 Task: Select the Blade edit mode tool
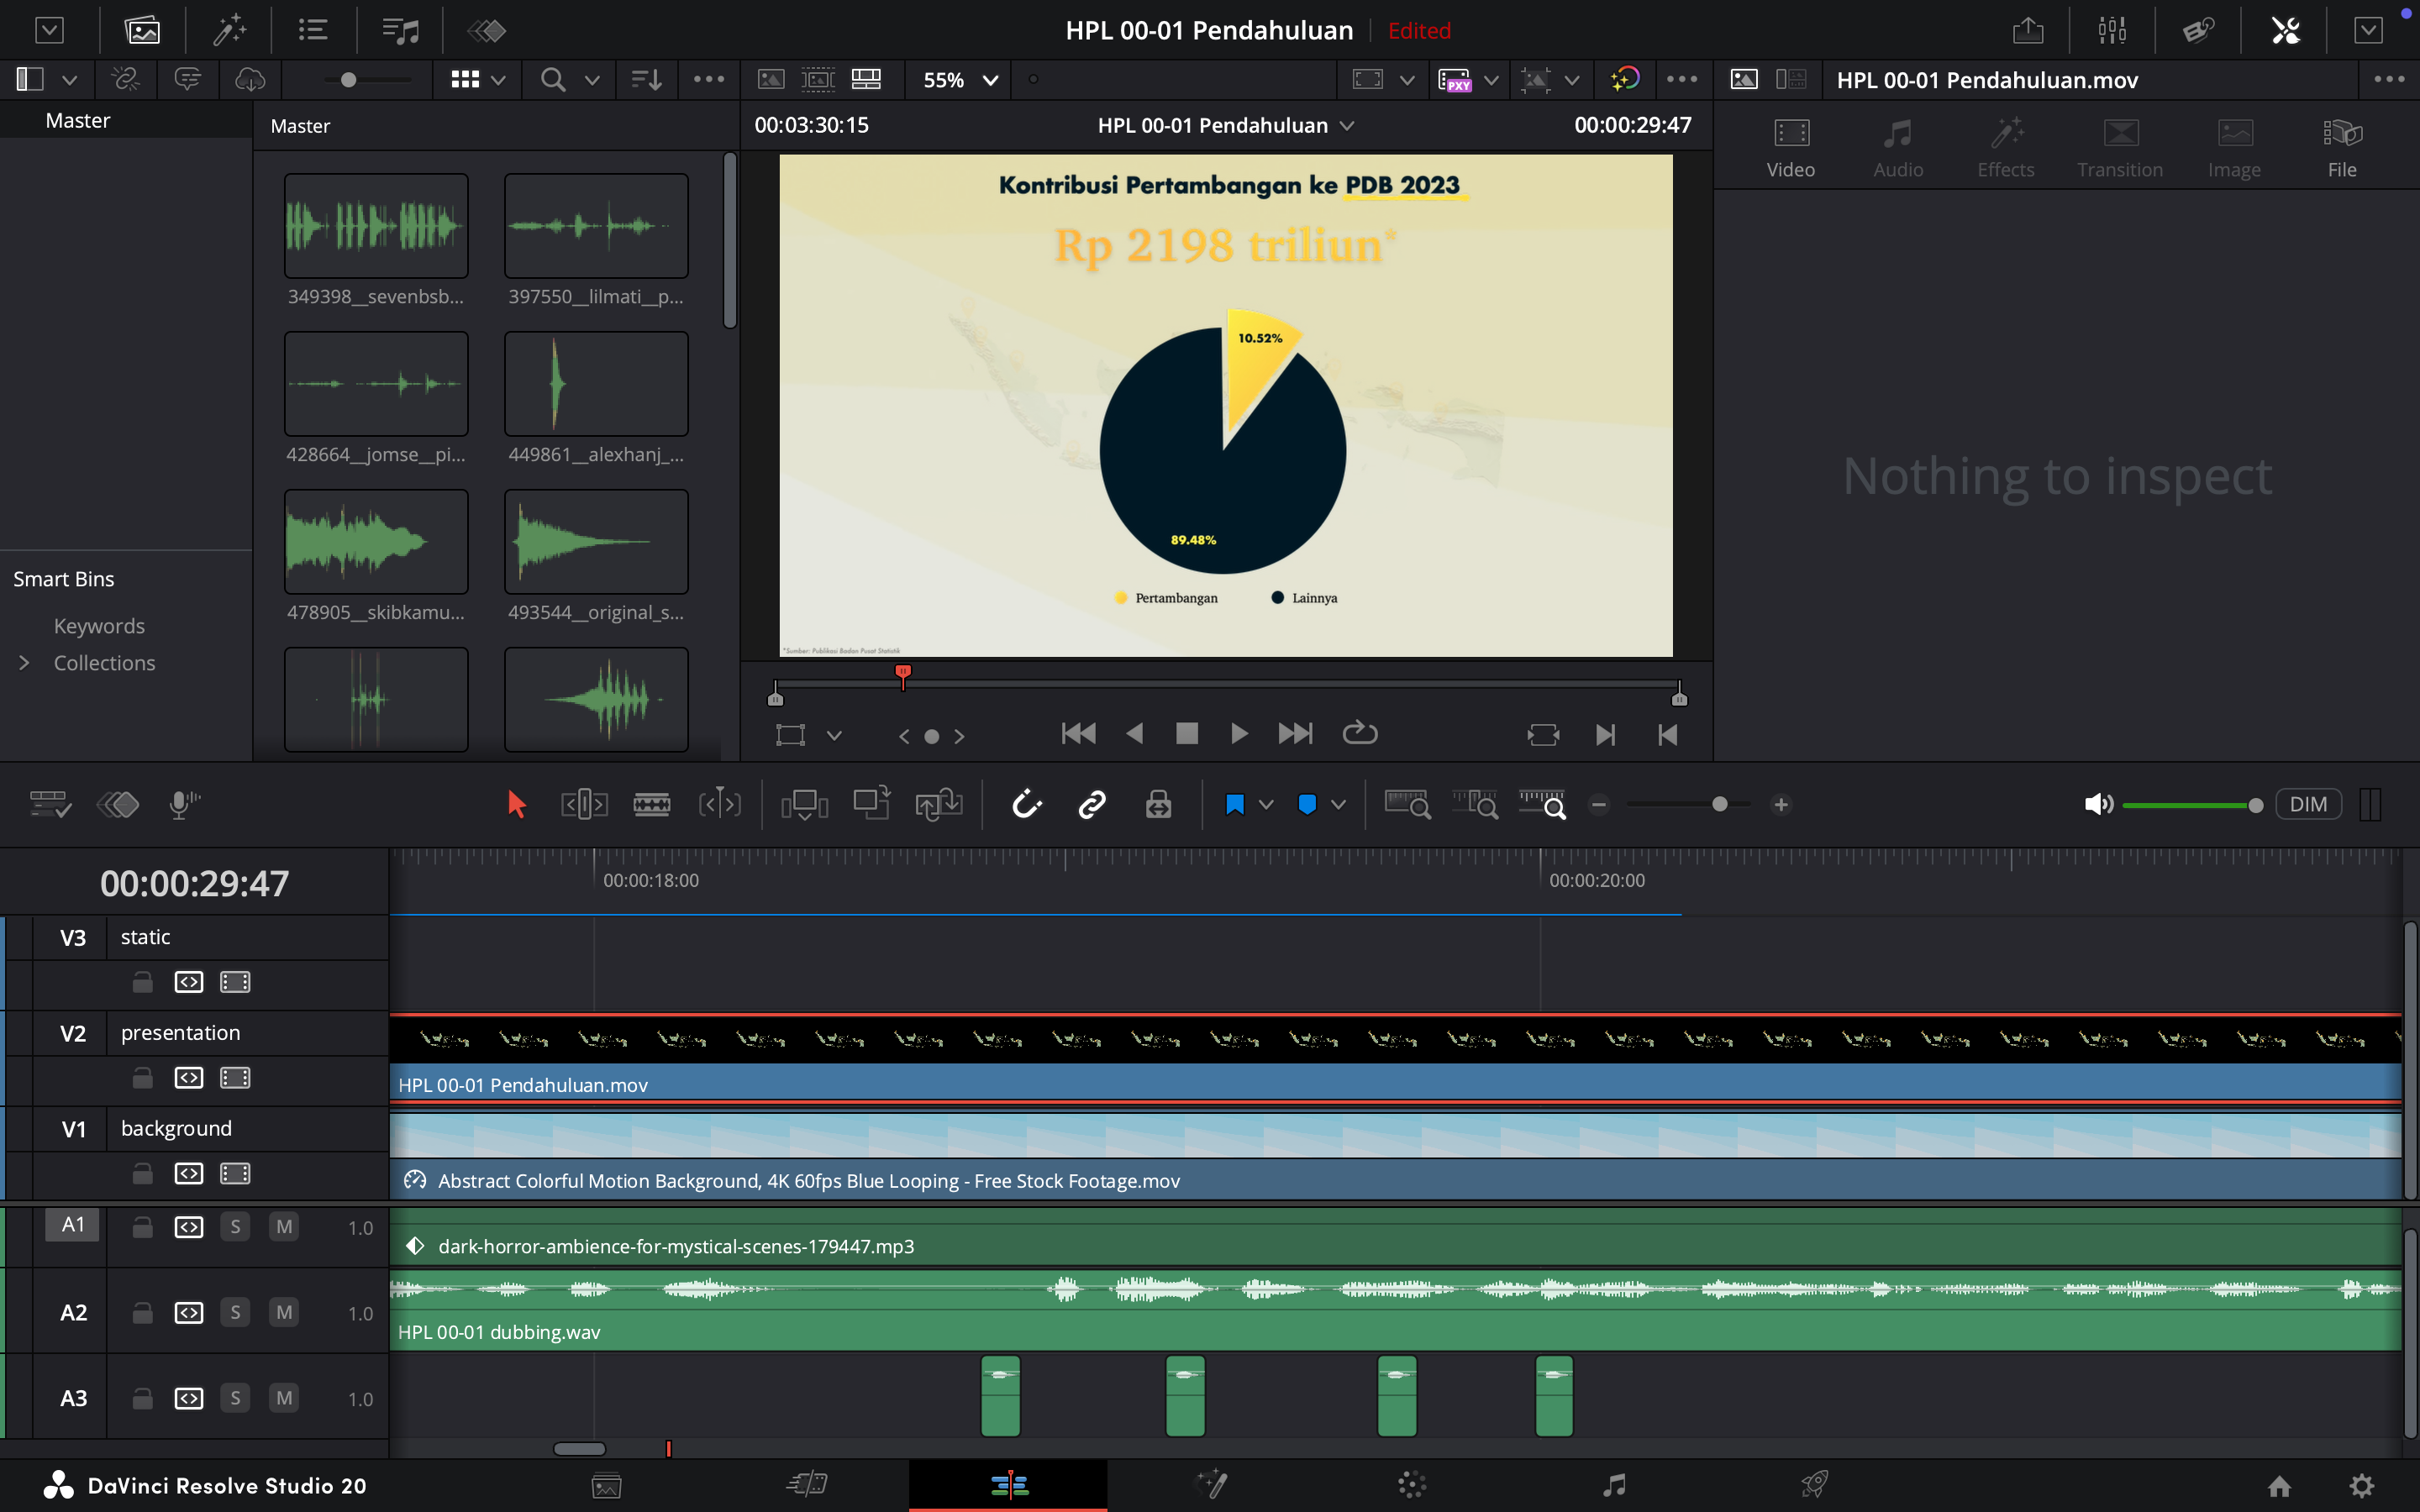tap(651, 804)
